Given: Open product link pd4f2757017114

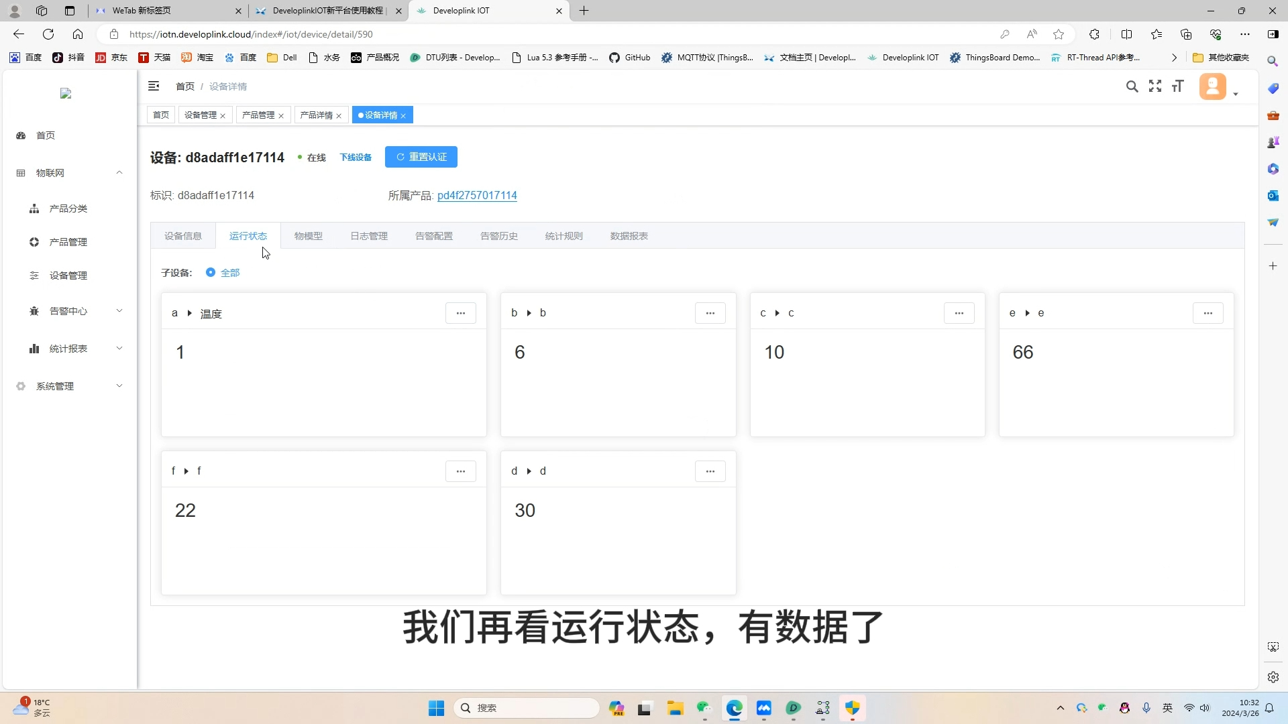Looking at the screenshot, I should (x=477, y=196).
